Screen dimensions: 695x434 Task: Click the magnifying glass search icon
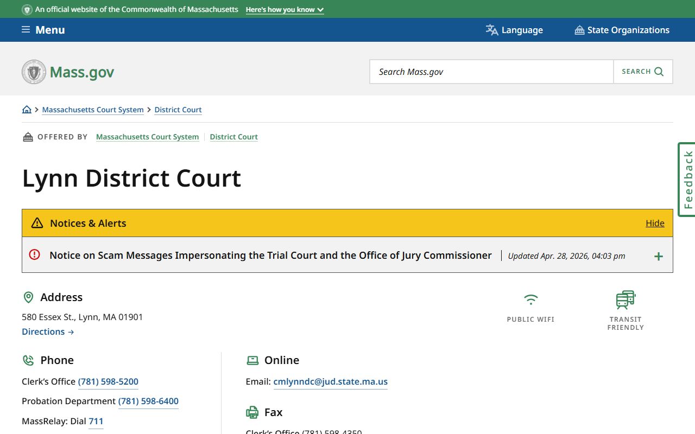coord(659,72)
